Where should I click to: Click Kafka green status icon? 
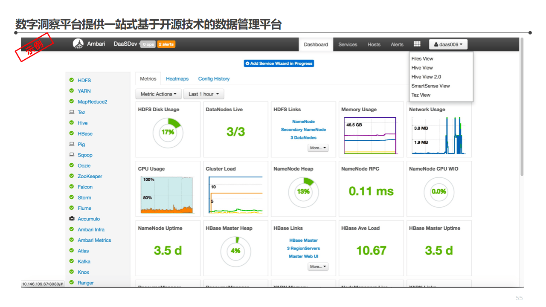click(72, 261)
